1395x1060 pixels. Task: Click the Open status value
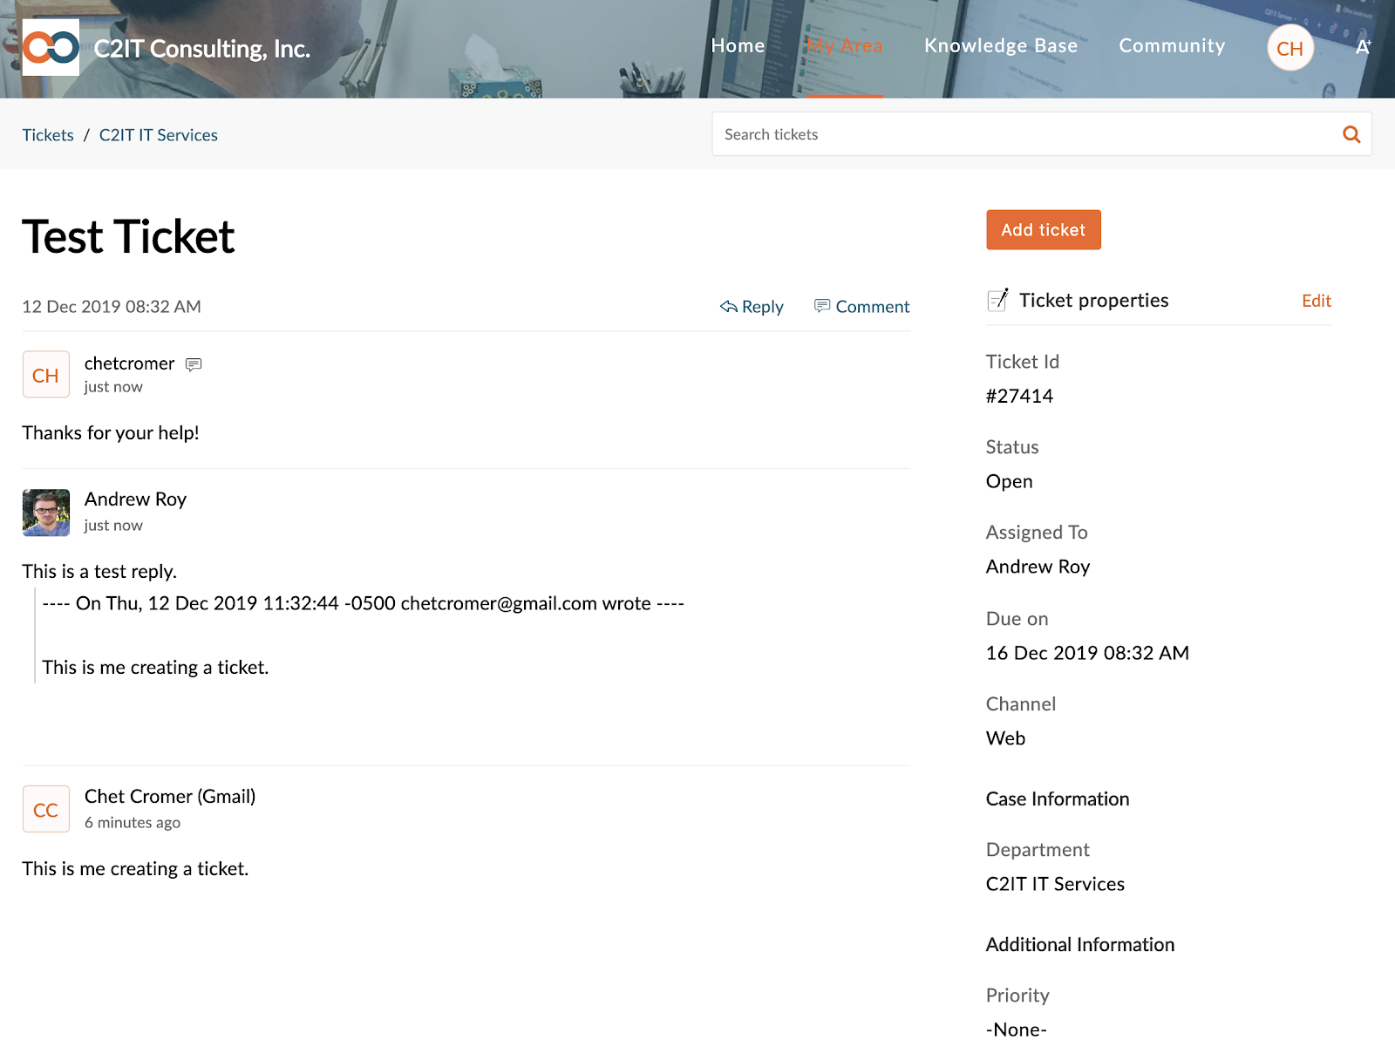pyautogui.click(x=1009, y=482)
